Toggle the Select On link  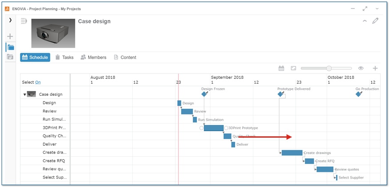tap(38, 82)
